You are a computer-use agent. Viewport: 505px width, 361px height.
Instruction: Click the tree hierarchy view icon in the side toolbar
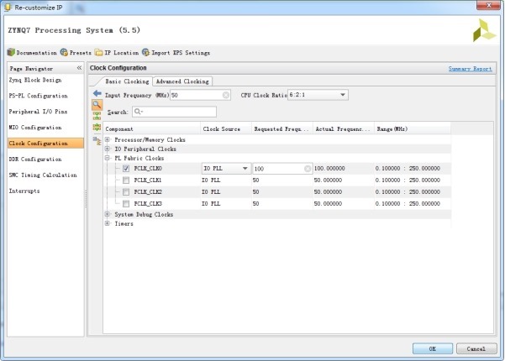(97, 140)
